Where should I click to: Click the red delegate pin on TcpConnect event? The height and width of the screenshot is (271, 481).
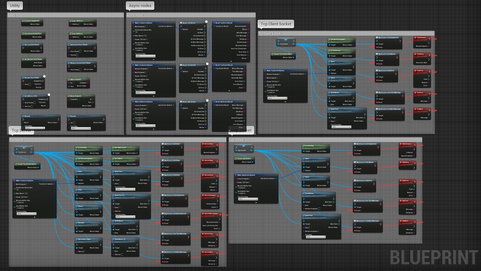coord(429,38)
